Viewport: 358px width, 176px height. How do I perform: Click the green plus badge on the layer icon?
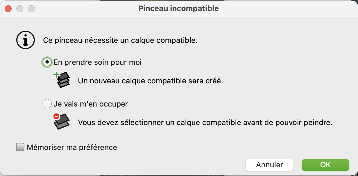(x=56, y=75)
